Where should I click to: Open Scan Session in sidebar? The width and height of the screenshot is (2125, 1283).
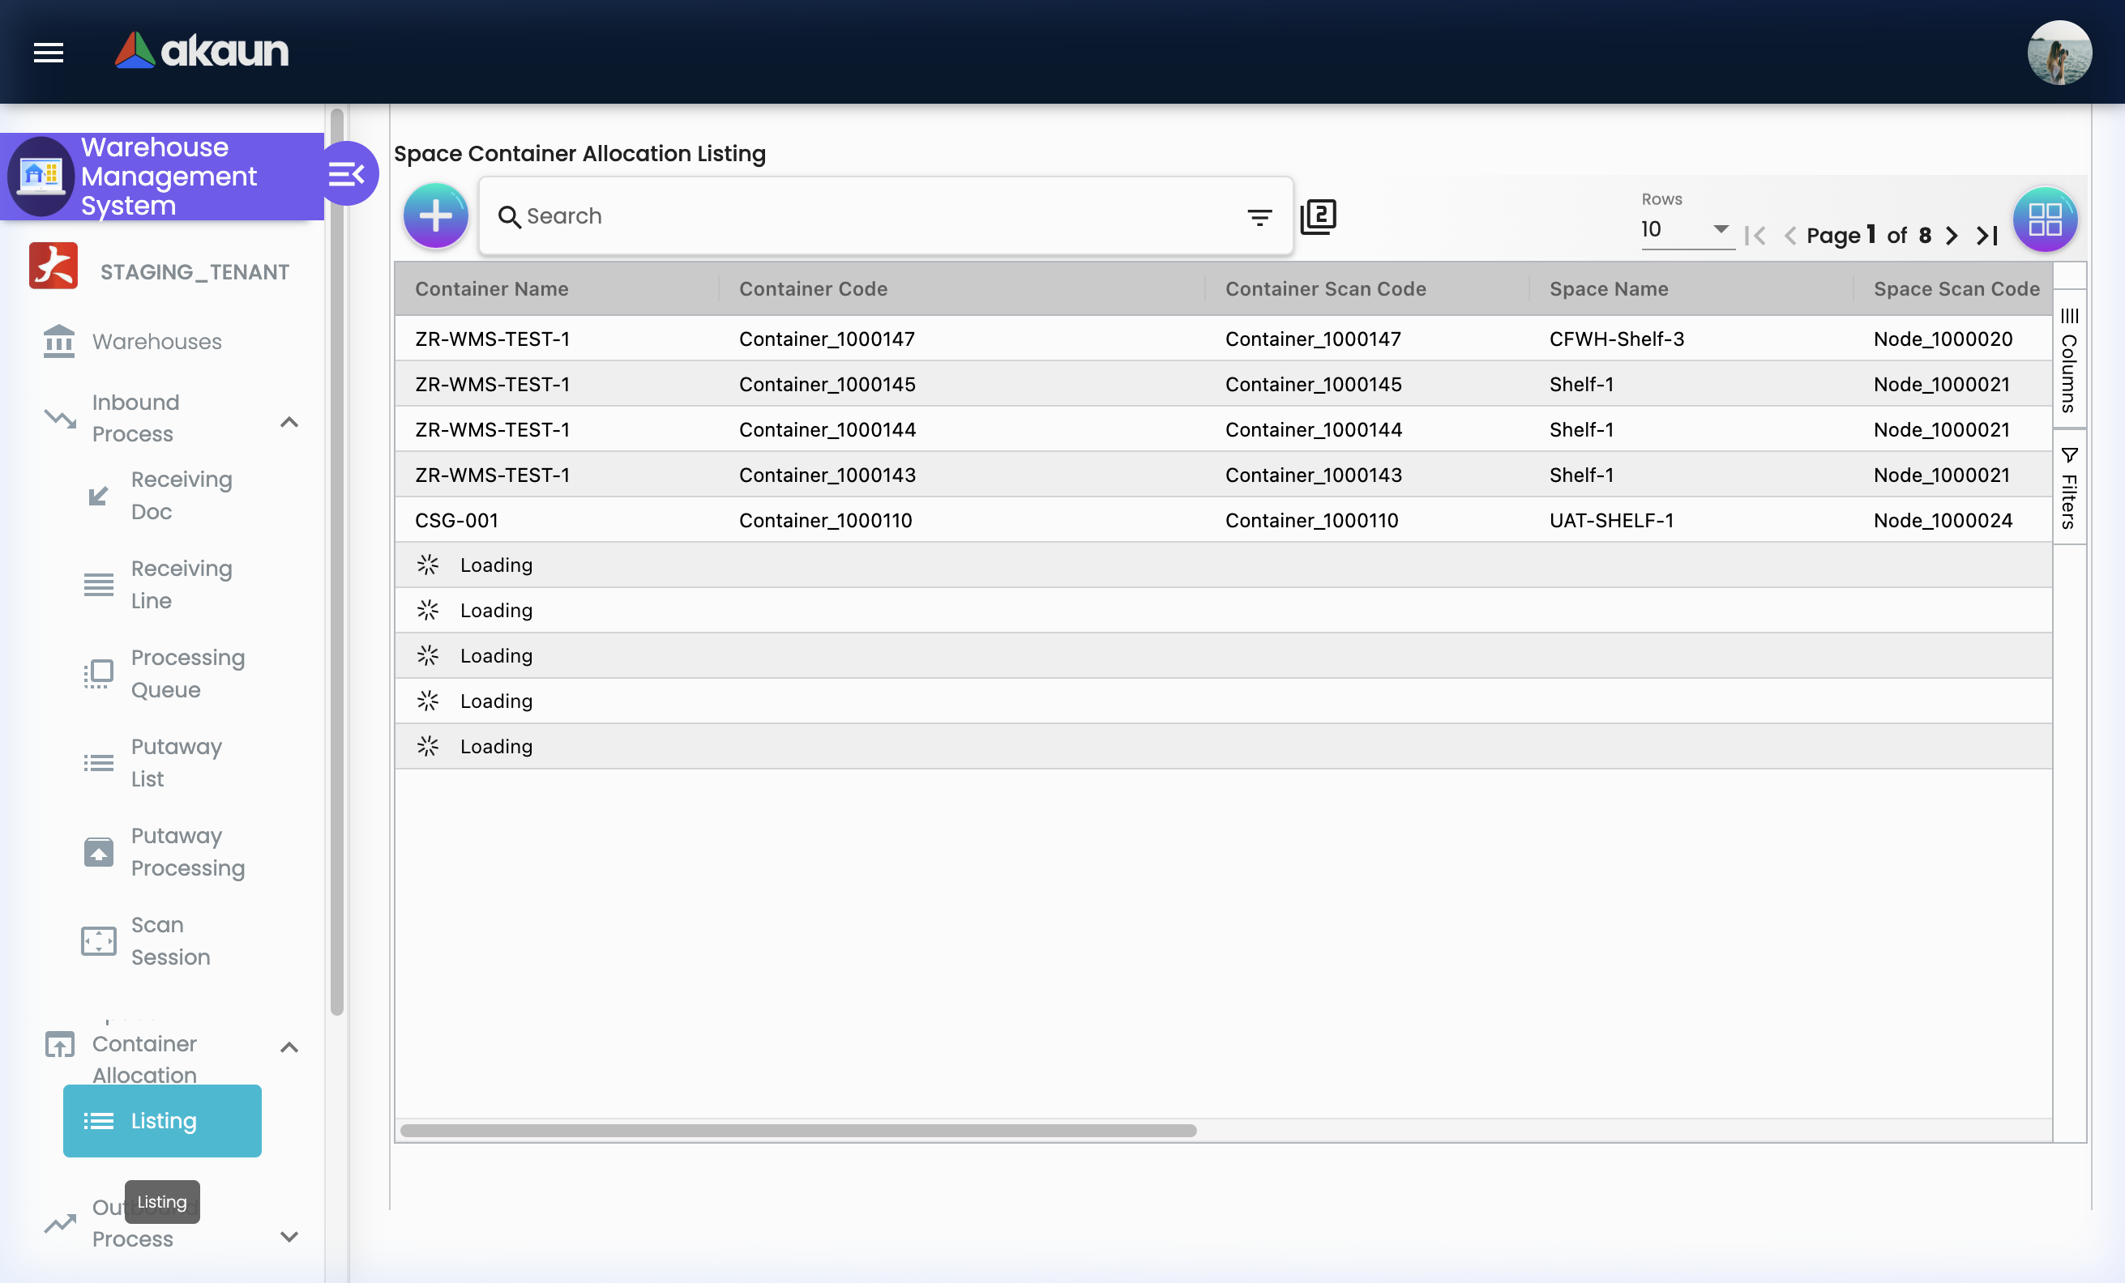click(x=170, y=940)
